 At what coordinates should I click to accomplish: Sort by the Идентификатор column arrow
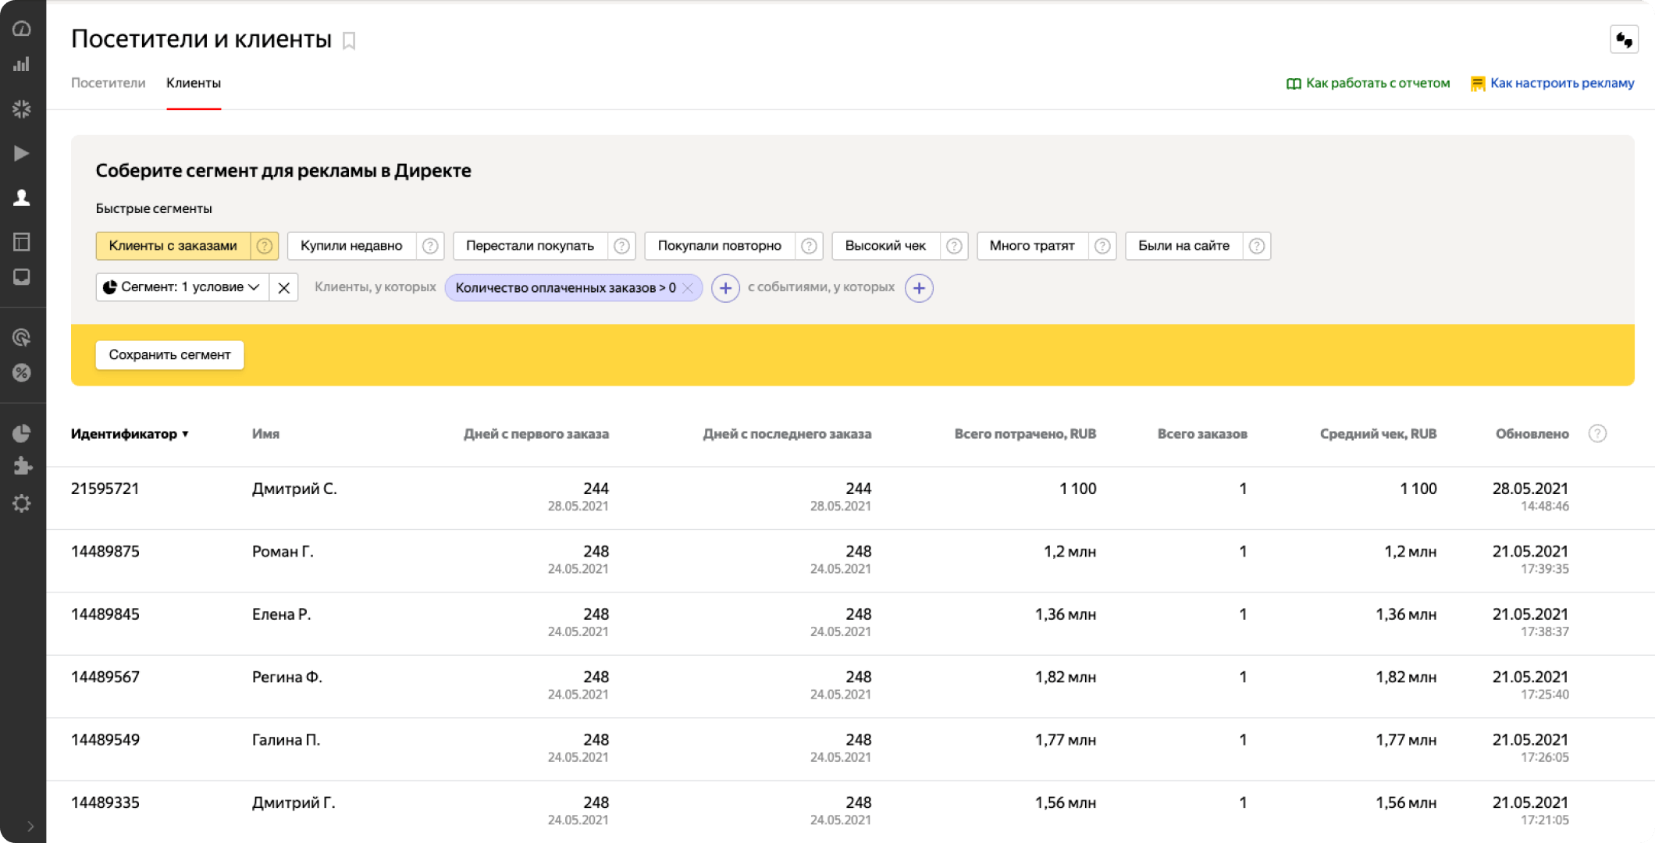click(185, 434)
